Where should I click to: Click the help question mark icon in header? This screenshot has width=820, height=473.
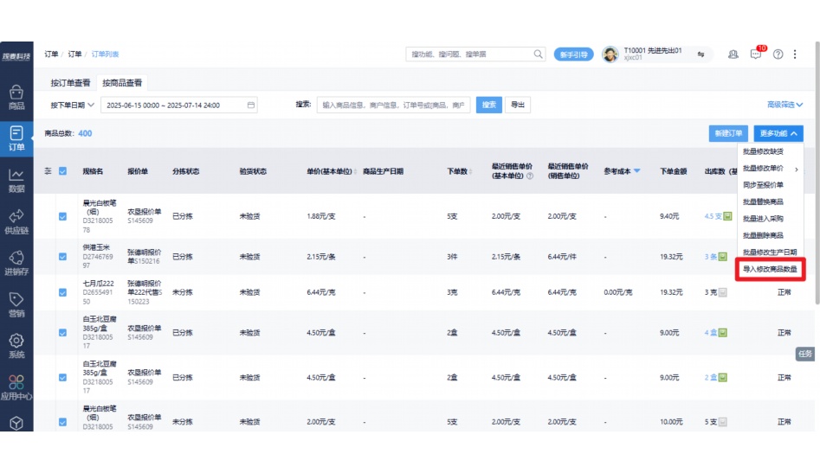(x=778, y=54)
